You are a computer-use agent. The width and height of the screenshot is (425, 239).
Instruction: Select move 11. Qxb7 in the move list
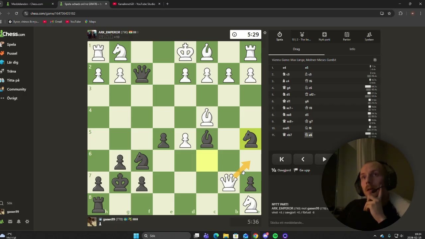coord(287,135)
